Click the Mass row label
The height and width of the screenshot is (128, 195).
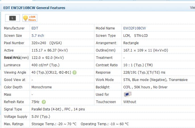7,95
